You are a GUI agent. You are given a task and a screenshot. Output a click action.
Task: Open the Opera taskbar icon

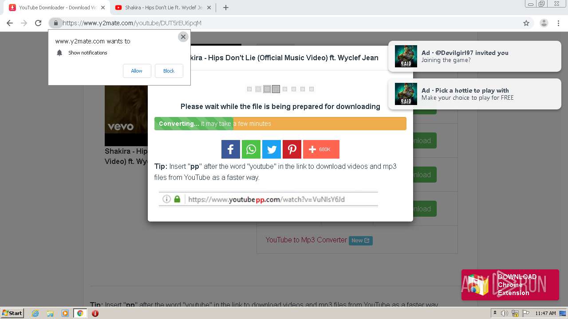point(95,313)
